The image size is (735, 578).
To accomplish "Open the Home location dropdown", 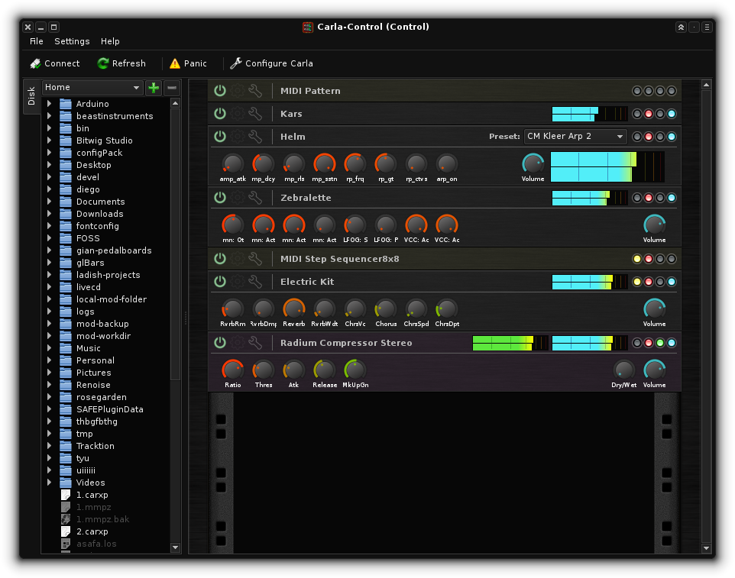I will [92, 88].
